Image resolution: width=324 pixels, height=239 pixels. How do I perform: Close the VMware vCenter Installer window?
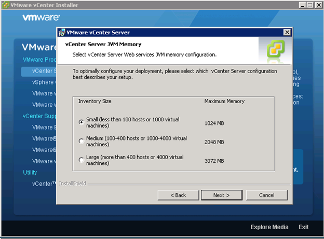click(318, 5)
